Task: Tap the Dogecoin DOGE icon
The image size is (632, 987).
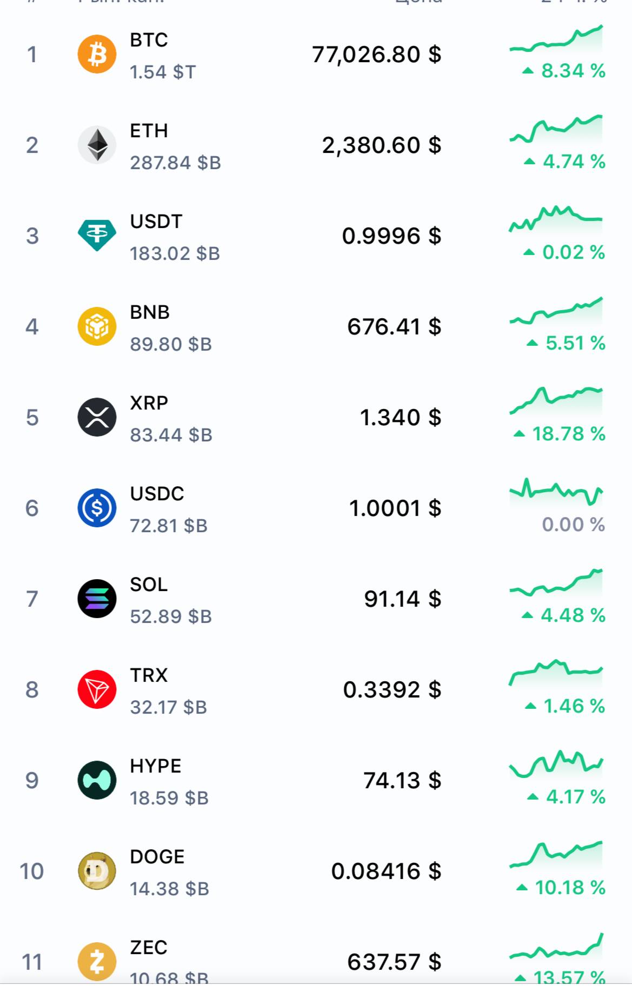Action: tap(97, 871)
